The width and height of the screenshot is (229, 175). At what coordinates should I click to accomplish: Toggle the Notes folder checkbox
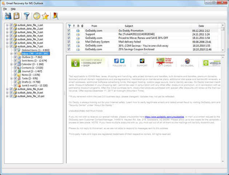[15, 75]
